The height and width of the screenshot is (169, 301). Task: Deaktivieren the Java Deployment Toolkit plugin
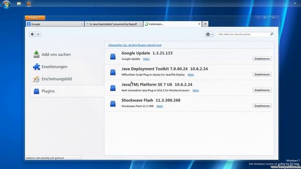(x=262, y=74)
